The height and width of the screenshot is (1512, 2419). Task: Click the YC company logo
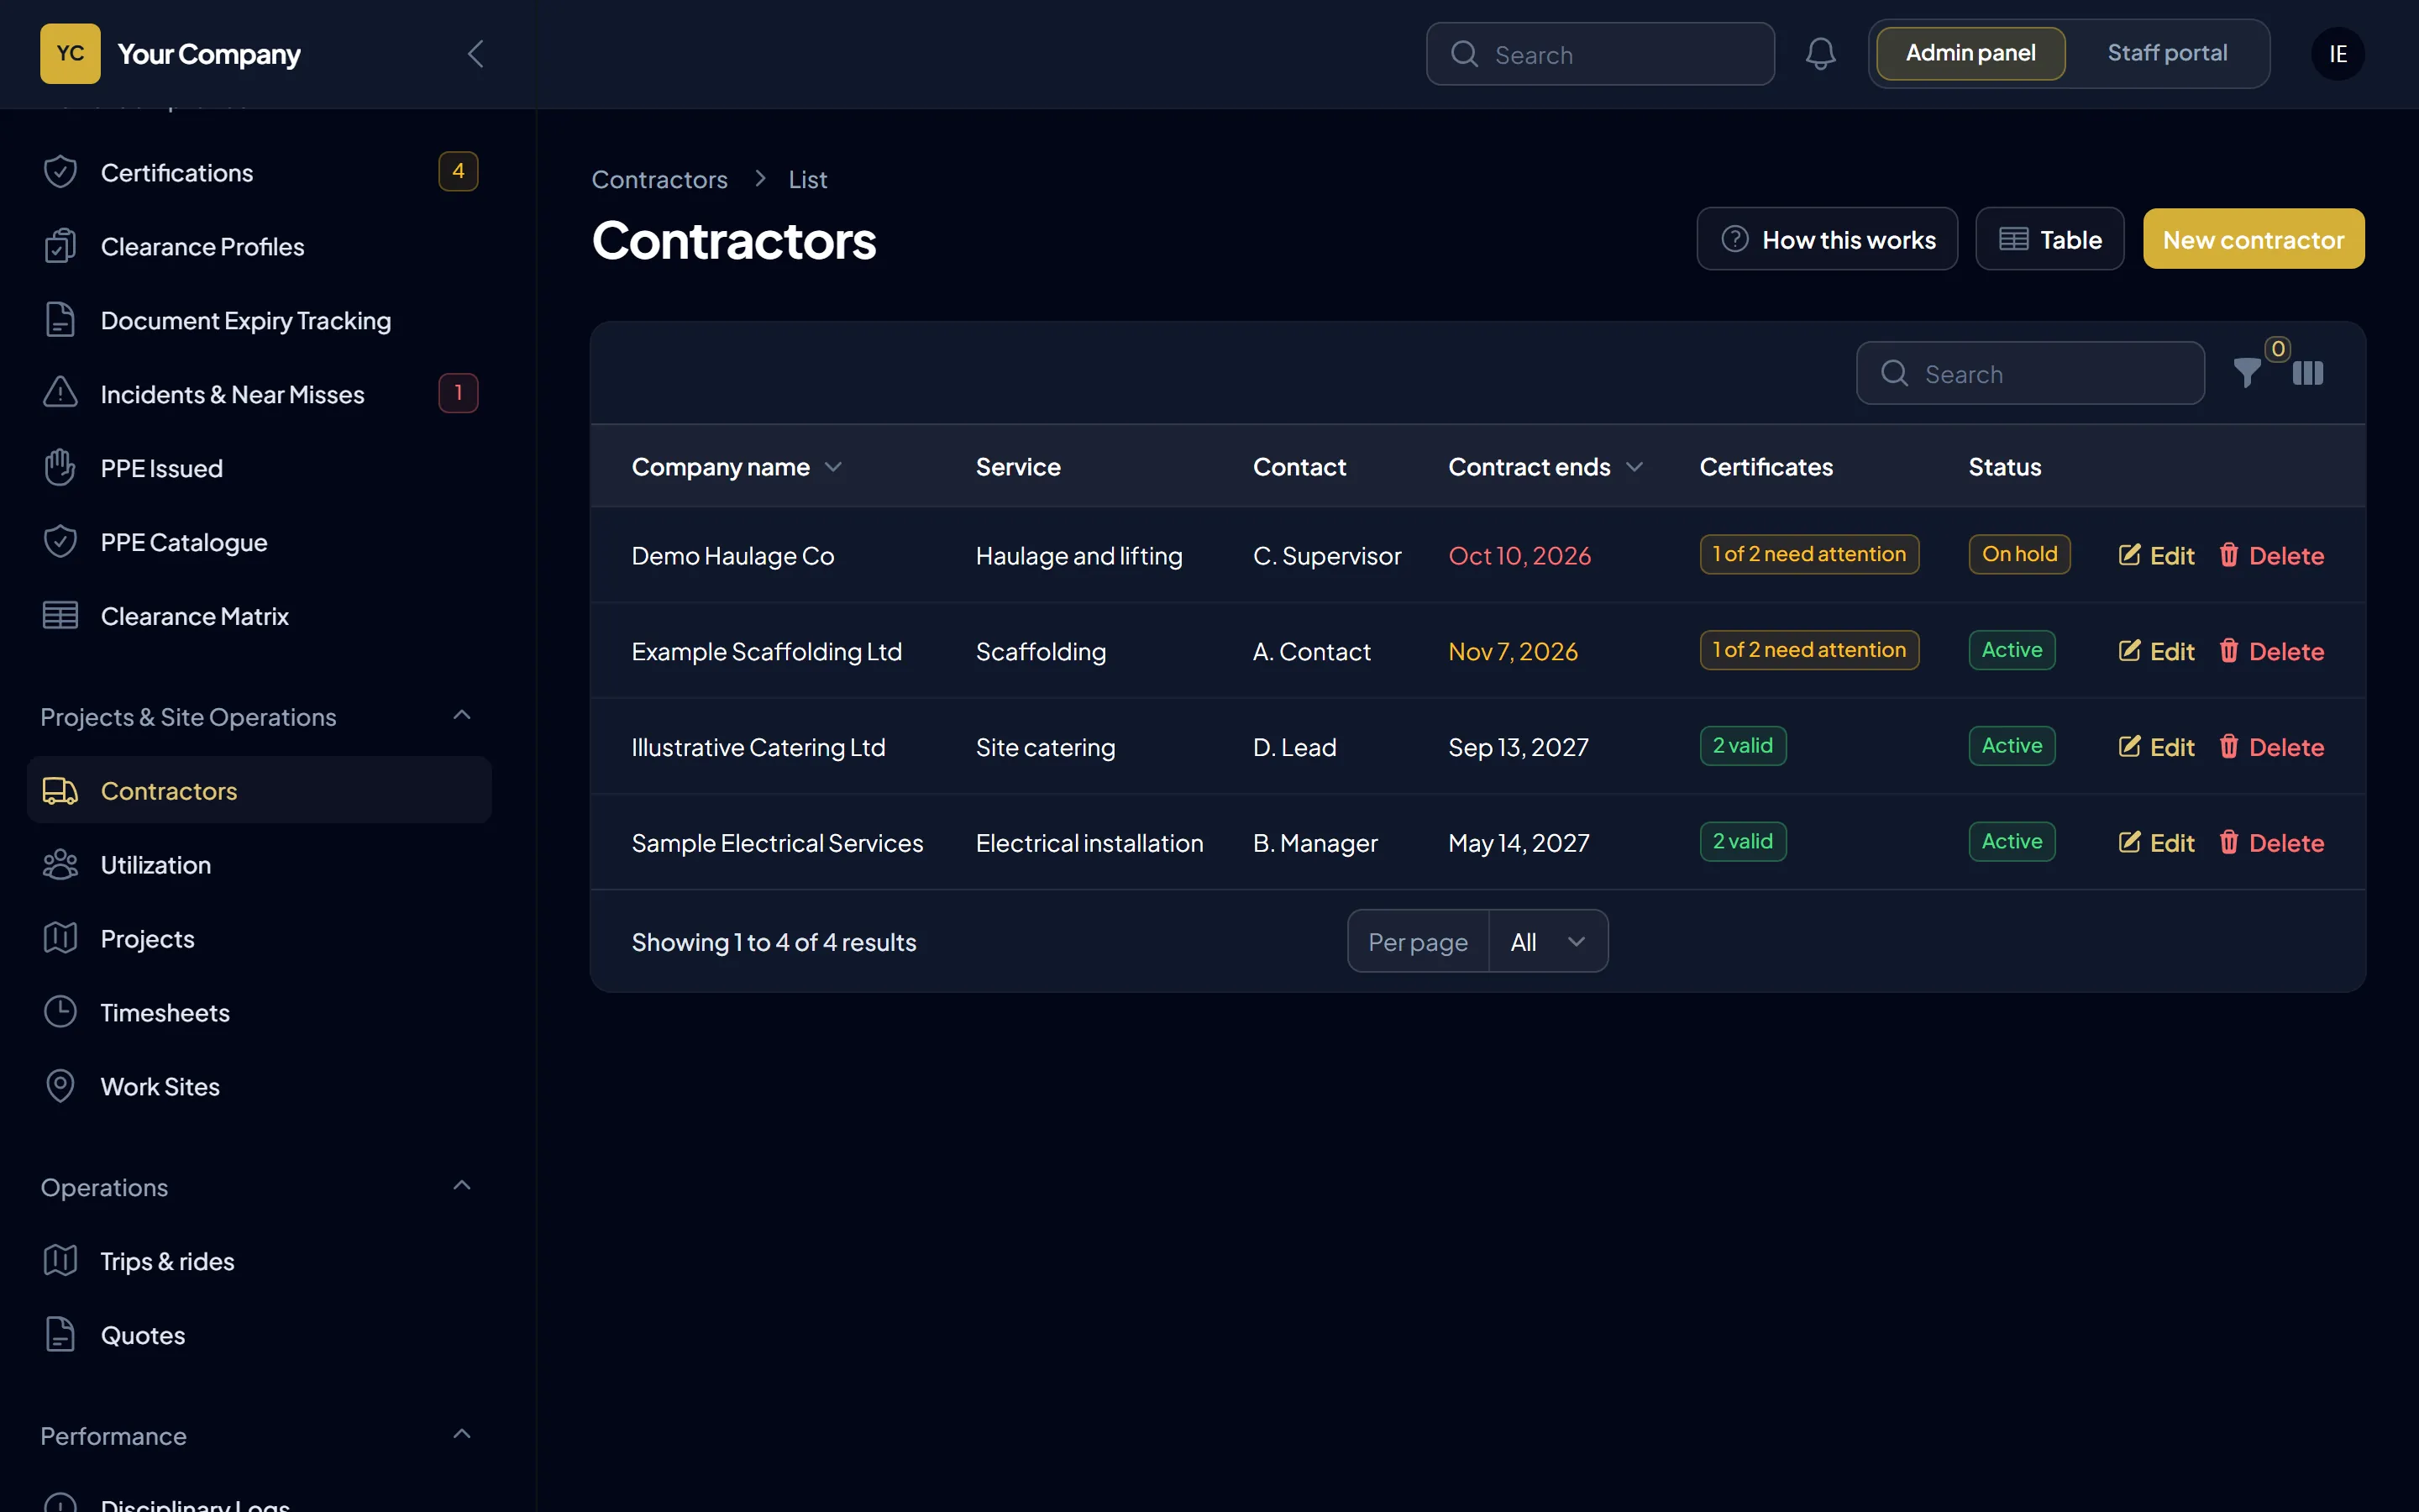(70, 54)
